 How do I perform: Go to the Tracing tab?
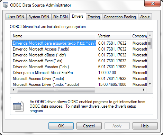[x=94, y=17]
